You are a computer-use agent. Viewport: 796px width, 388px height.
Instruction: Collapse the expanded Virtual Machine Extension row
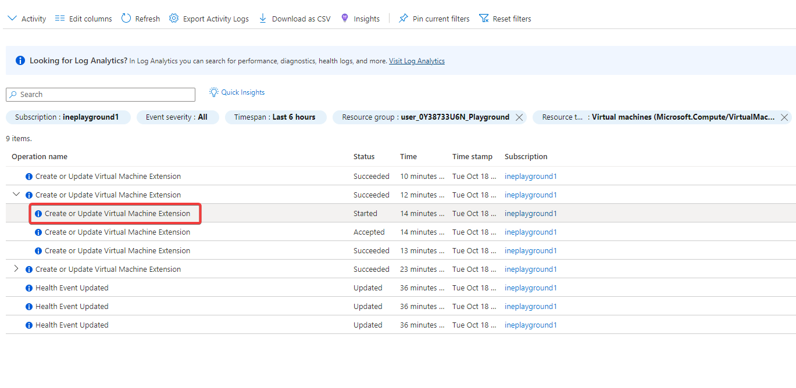coord(16,195)
